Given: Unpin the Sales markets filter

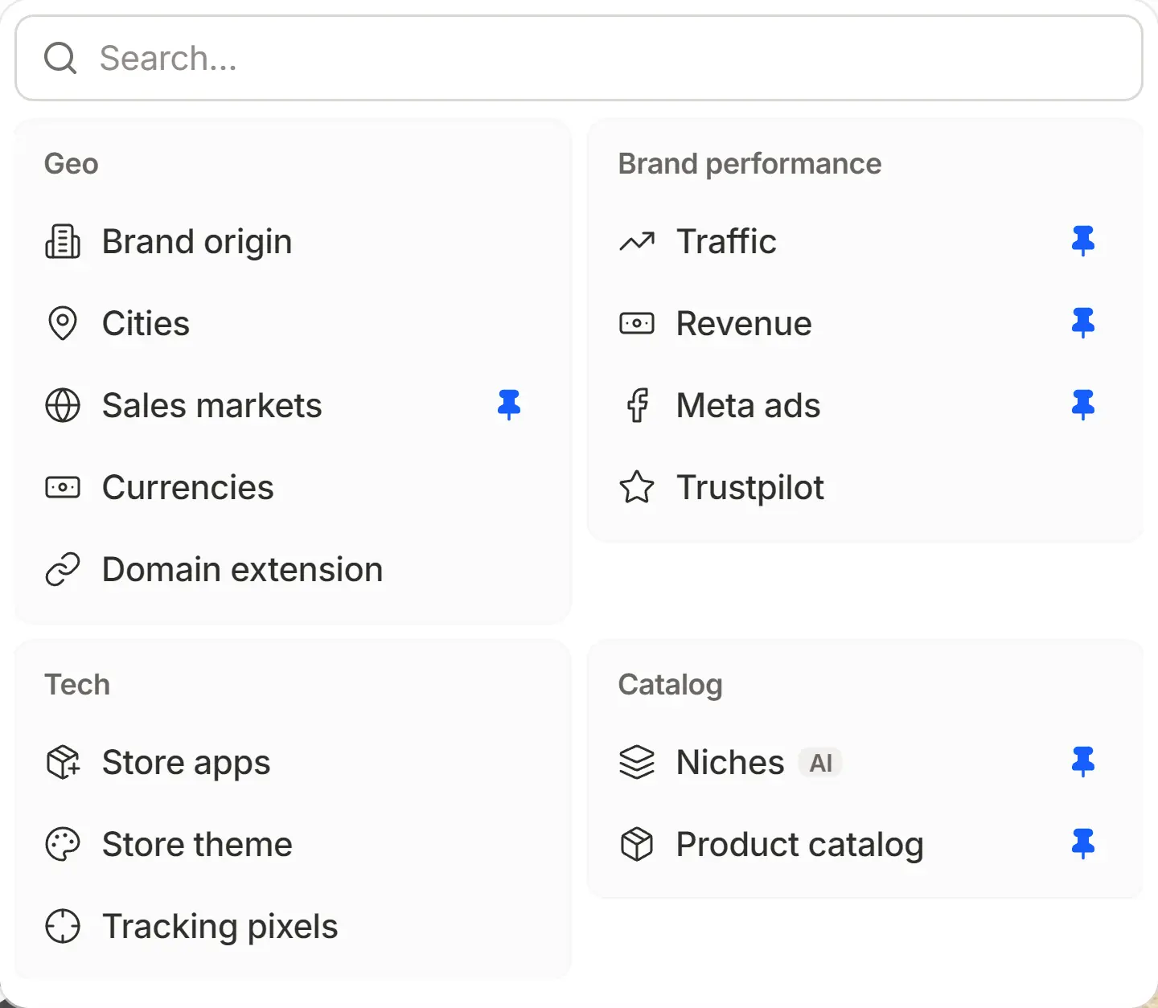Looking at the screenshot, I should [509, 405].
